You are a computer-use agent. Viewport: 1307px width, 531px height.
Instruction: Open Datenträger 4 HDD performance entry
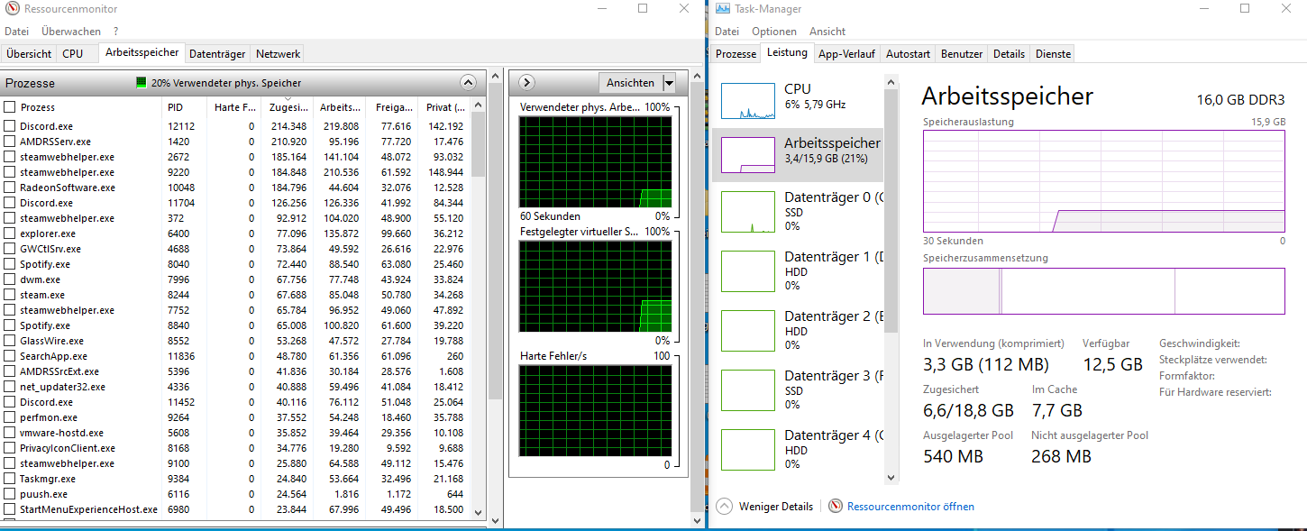[798, 449]
